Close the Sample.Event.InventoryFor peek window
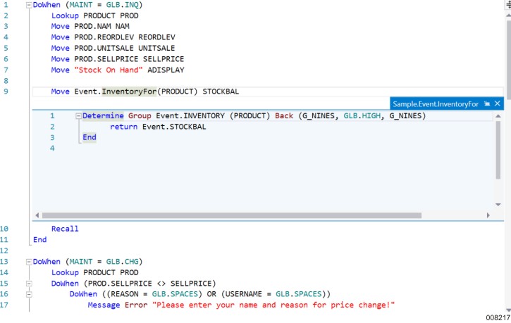Screen dimensions: 511x323 point(498,103)
